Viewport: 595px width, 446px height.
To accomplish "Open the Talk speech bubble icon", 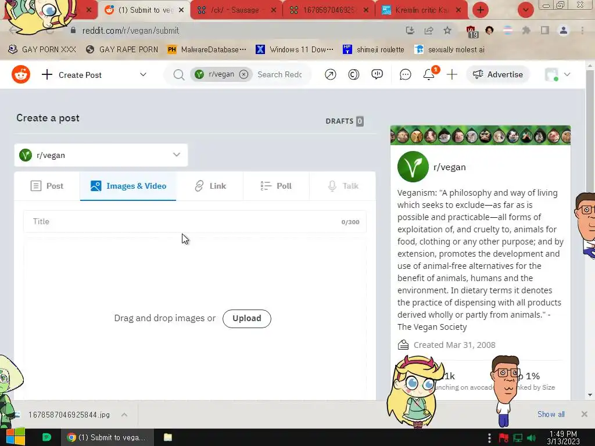I will (x=377, y=74).
